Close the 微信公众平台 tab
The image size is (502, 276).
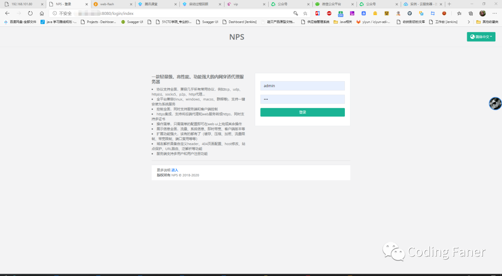tap(352, 4)
